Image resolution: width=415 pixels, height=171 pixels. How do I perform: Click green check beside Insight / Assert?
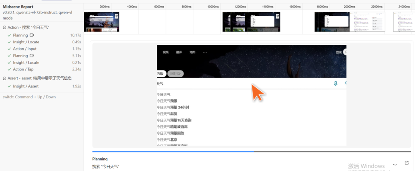pyautogui.click(x=10, y=86)
